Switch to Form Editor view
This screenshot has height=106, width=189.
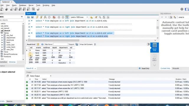coord(154,58)
